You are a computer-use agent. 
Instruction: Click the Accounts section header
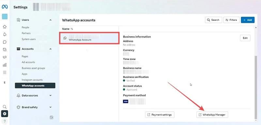[28, 49]
